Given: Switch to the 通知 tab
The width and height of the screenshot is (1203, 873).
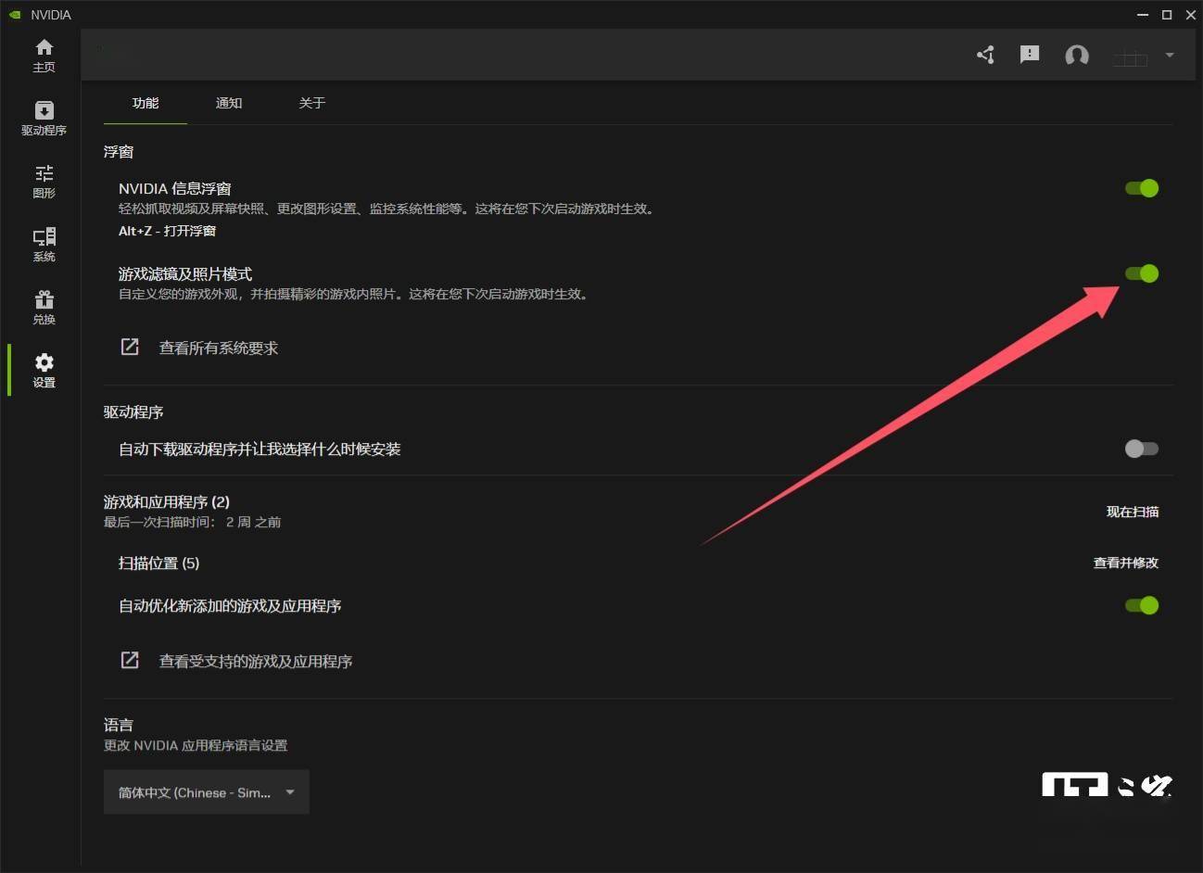Looking at the screenshot, I should 229,103.
